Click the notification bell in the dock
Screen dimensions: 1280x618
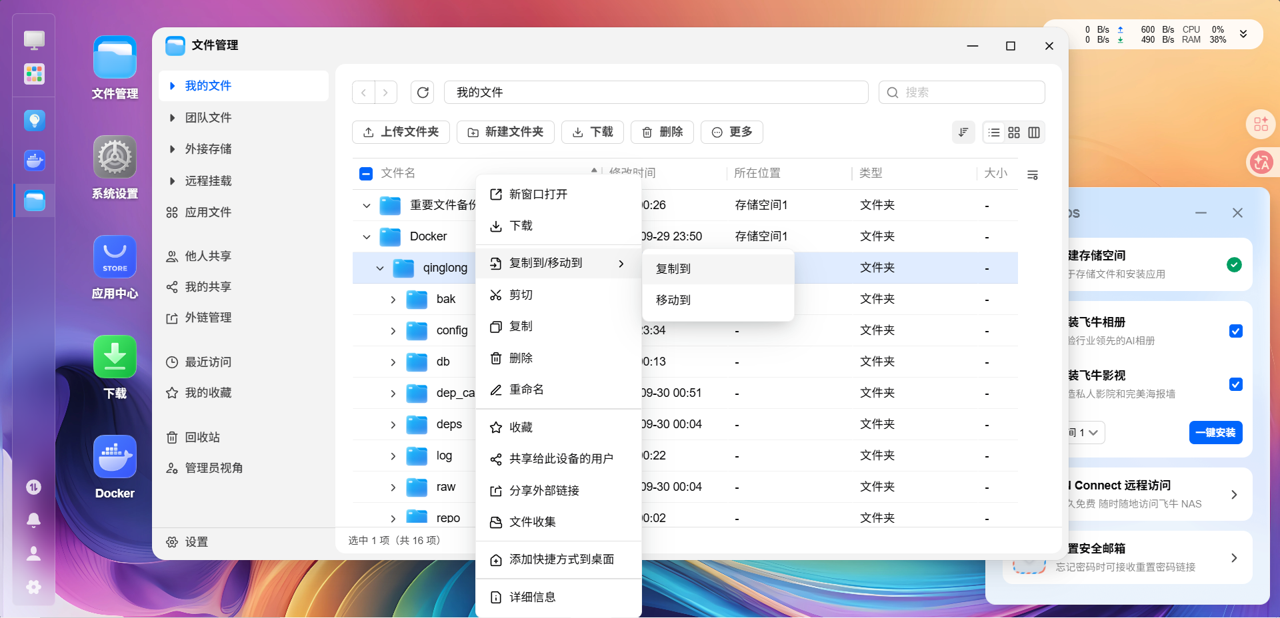33,520
